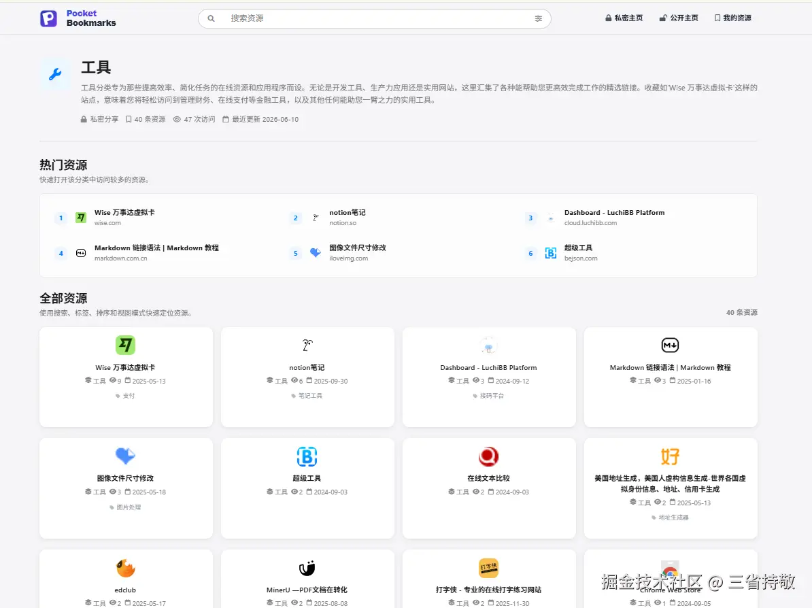Click red circle icon on 在线文本比较 card
Image resolution: width=812 pixels, height=608 pixels.
coord(488,456)
